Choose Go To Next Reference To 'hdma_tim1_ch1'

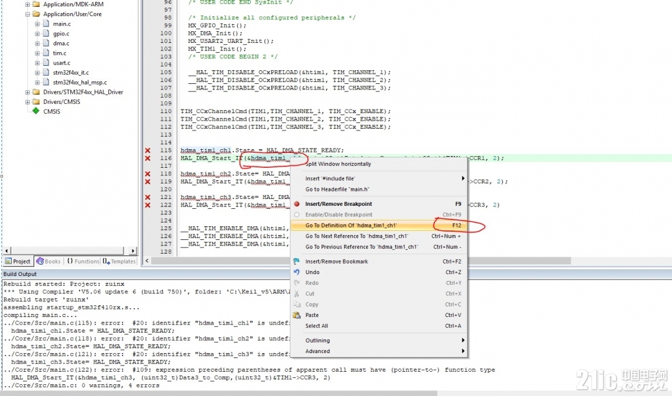[x=379, y=236]
